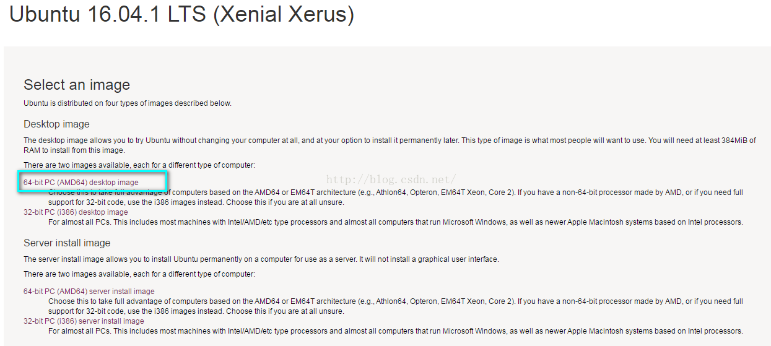Click the paragraph about installing Ubuntu permanently as a server
771x346 pixels.
[261, 259]
